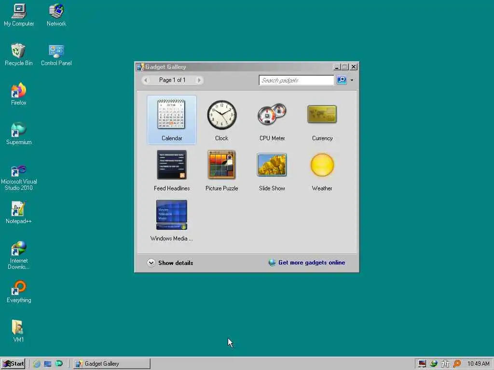Open My Computer desktop icon
Image resolution: width=494 pixels, height=370 pixels.
[x=19, y=15]
